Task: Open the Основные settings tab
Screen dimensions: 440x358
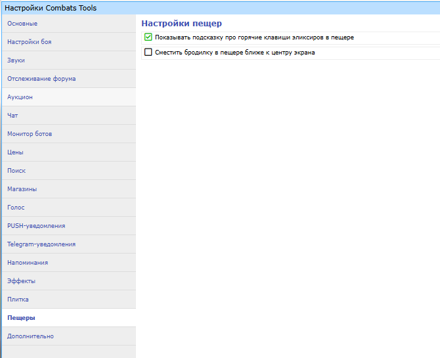Action: point(22,24)
